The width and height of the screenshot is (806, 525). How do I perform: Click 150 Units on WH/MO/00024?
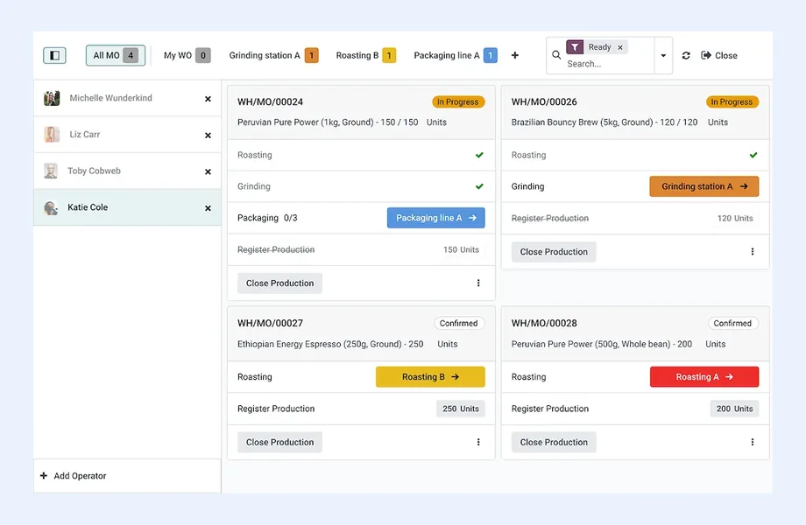click(x=461, y=250)
